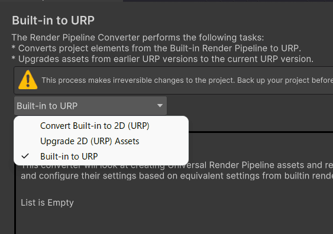333x234 pixels.
Task: Click the configure their settings description text
Action: click(177, 176)
